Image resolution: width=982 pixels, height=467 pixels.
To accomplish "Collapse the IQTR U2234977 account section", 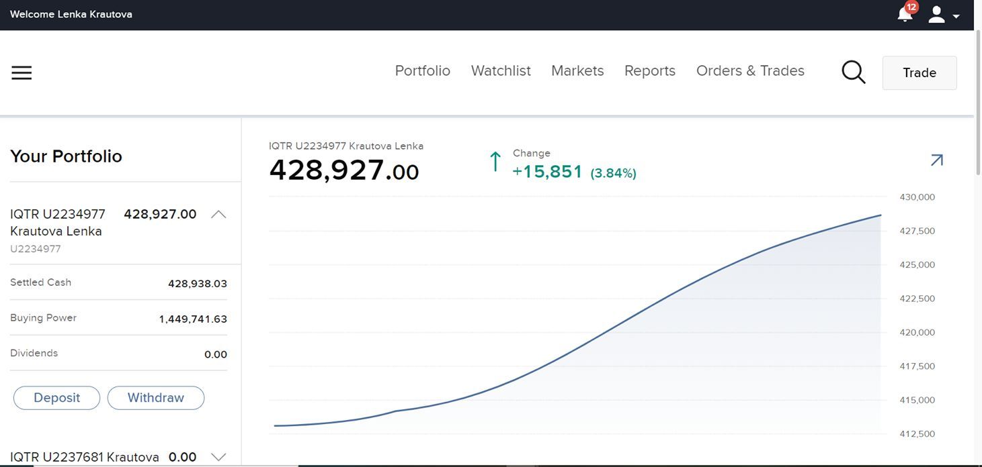I will click(x=218, y=215).
